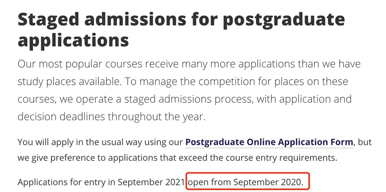Open the Postgraduate Online Application Form link
The image size is (386, 192).
pyautogui.click(x=269, y=142)
